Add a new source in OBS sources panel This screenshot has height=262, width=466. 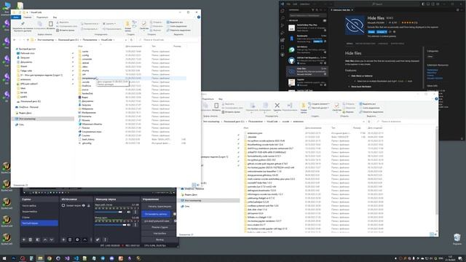(x=63, y=239)
